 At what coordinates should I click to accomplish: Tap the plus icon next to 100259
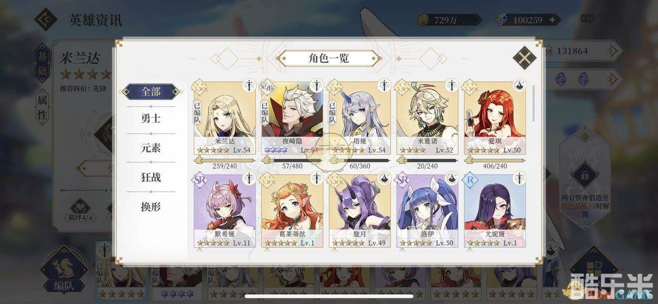[x=552, y=20]
